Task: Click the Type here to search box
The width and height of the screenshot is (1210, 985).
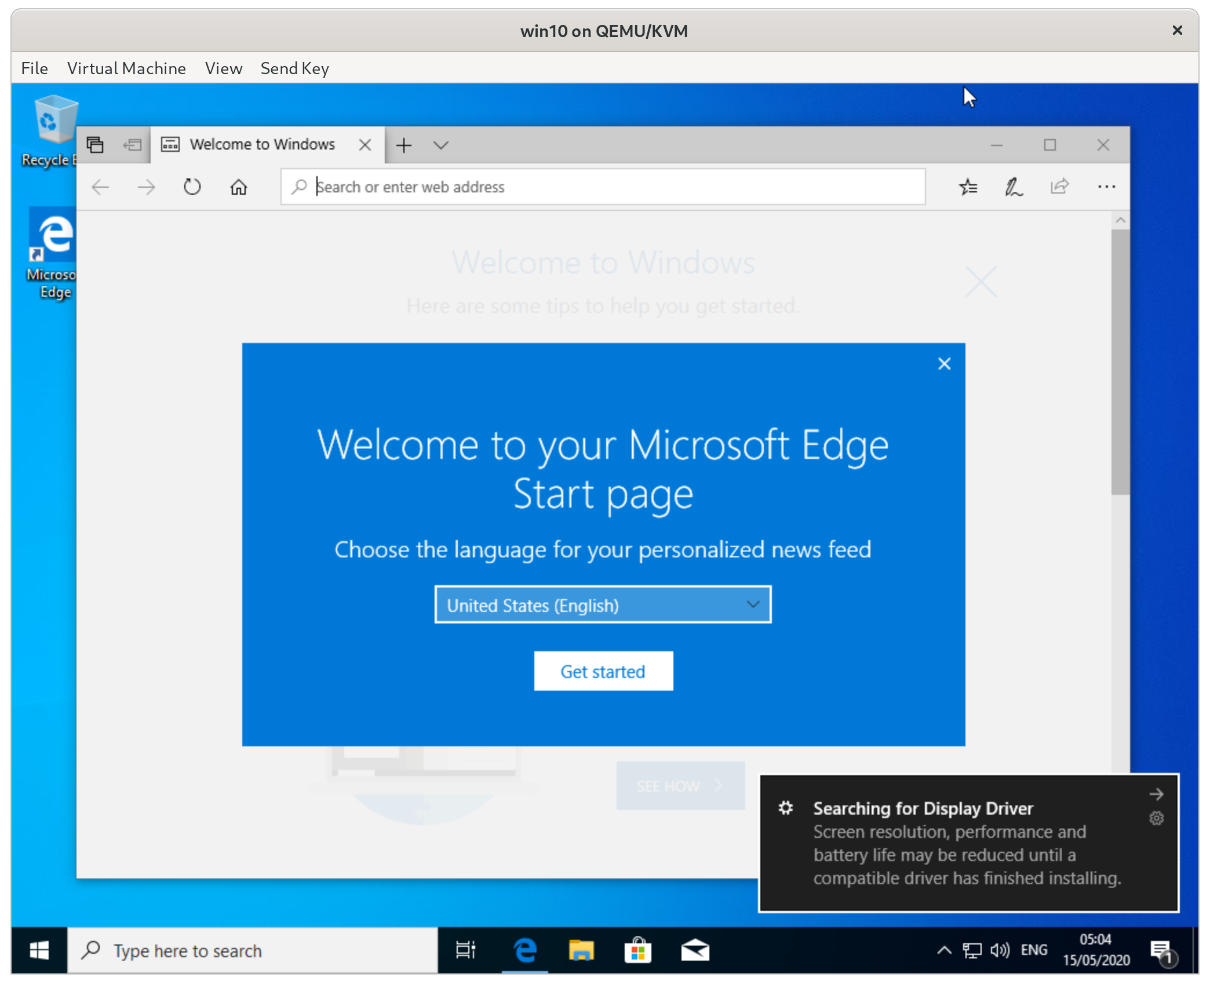Action: [253, 950]
